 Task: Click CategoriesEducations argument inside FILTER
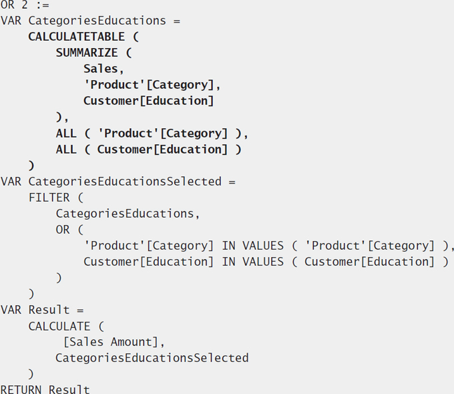pyautogui.click(x=128, y=214)
